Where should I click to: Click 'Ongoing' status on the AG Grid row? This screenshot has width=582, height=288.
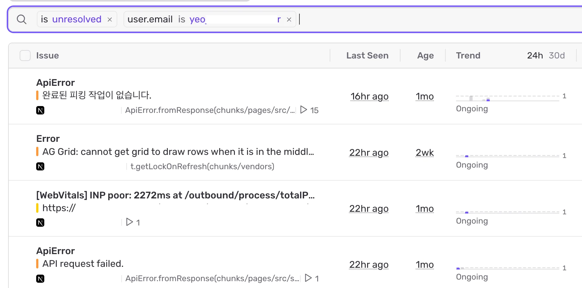pos(472,165)
